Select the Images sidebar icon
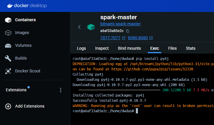The image size is (214, 125). (x=8, y=33)
